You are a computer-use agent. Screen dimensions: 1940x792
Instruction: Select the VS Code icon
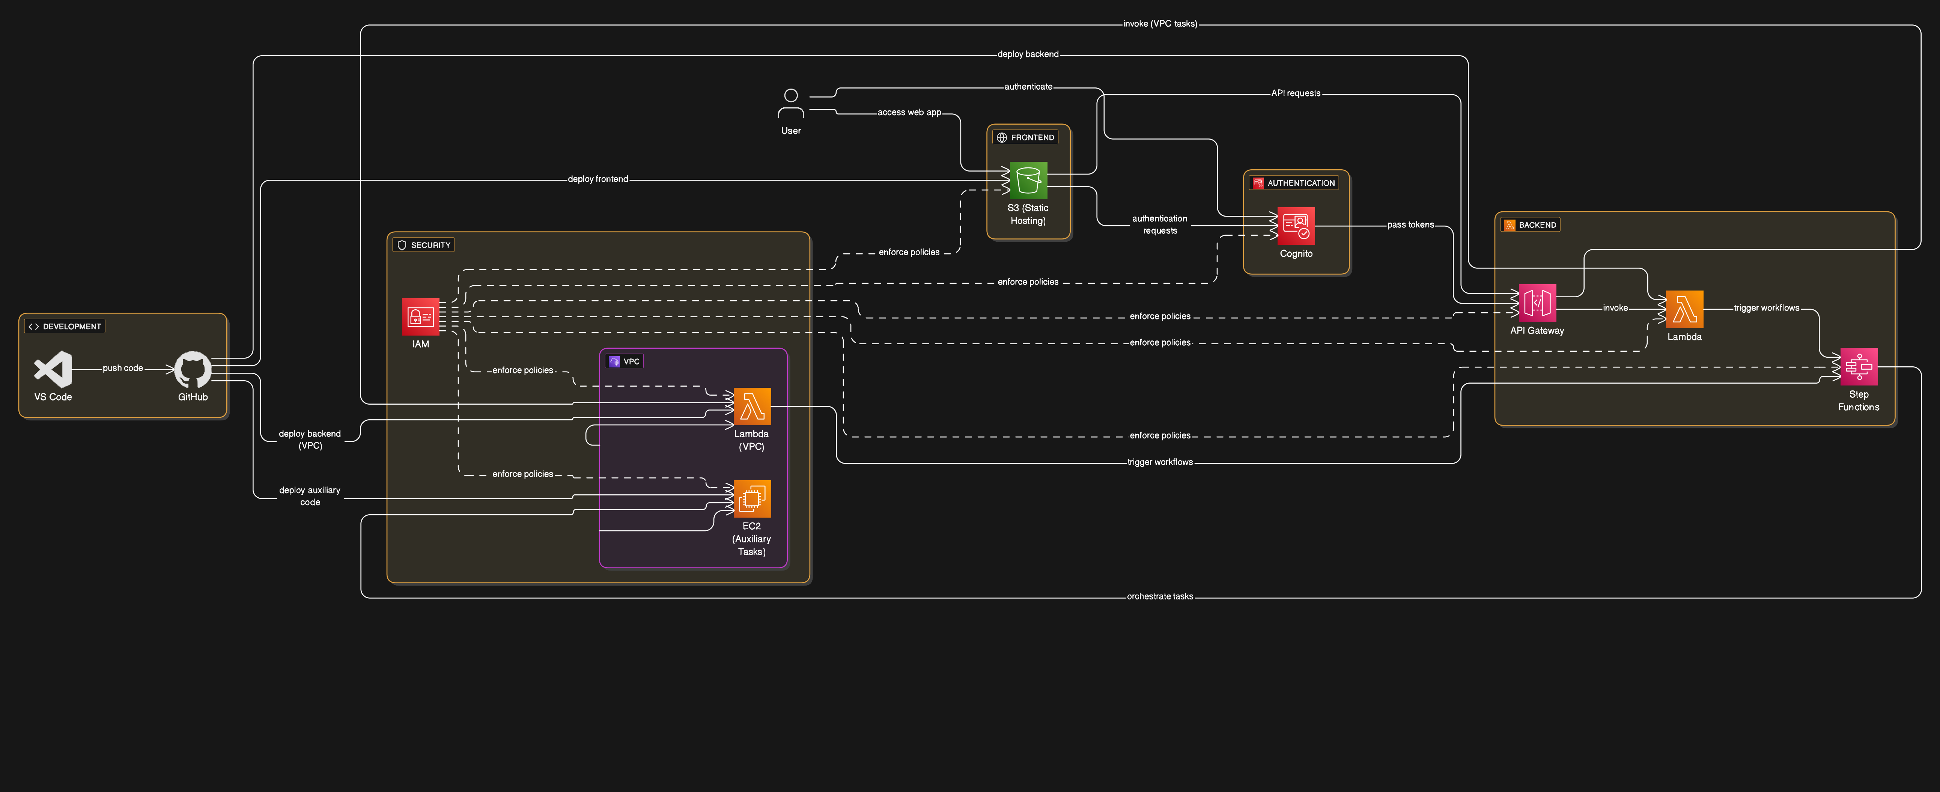tap(53, 369)
